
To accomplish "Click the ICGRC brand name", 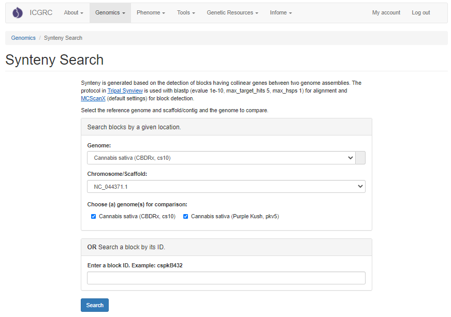I will 41,13.
